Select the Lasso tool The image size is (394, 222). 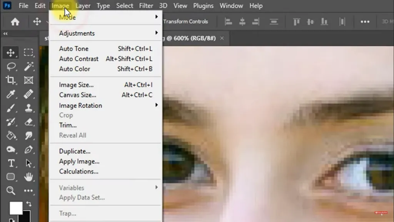point(11,67)
